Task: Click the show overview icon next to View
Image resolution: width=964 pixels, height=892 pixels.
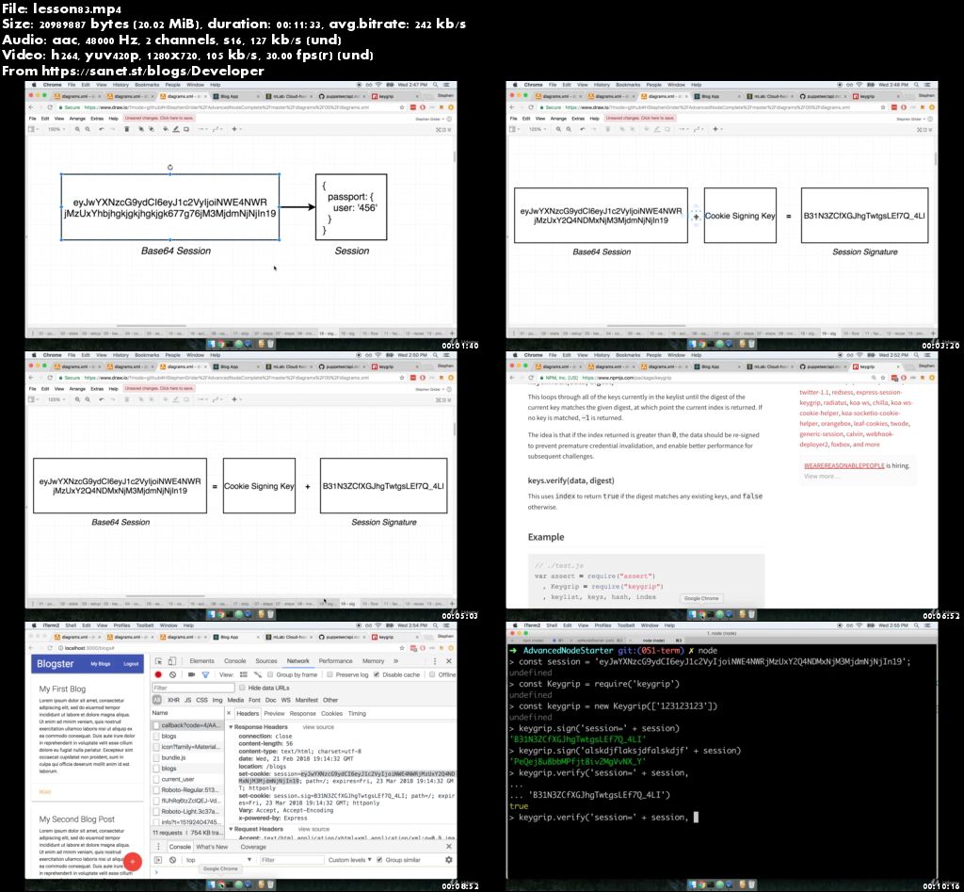Action: 258,674
